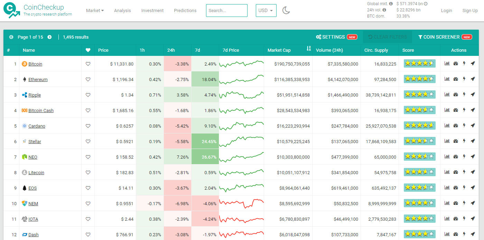Open the Litecoin coin link

coord(36,172)
